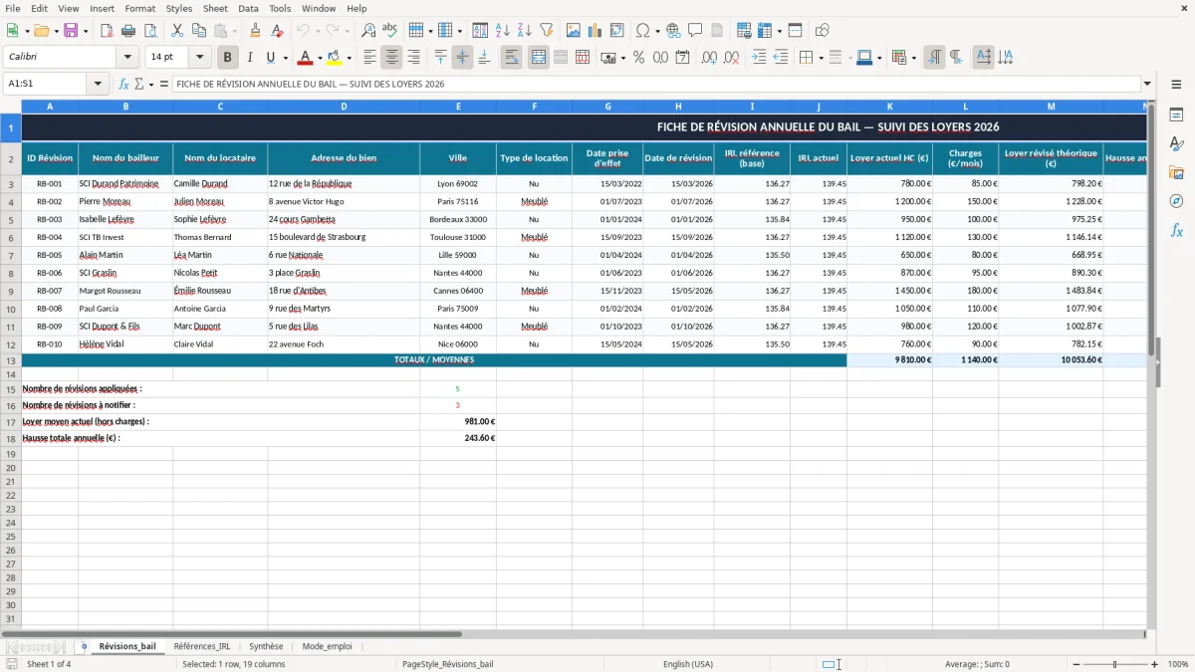The image size is (1195, 672).
Task: Switch to the Références_IRL sheet tab
Action: click(202, 646)
